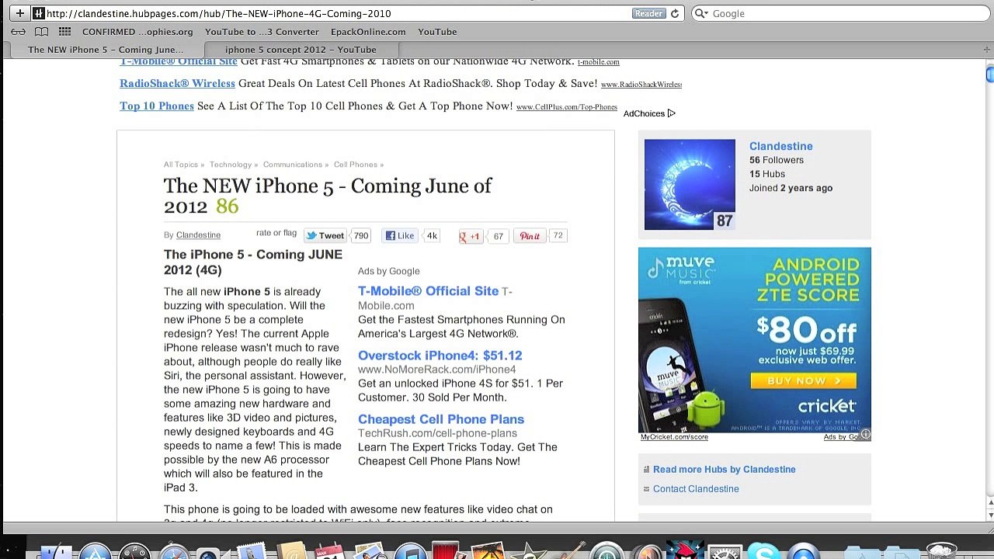The width and height of the screenshot is (994, 559).
Task: Open T-Mobile Official Site ad in article
Action: (x=428, y=291)
